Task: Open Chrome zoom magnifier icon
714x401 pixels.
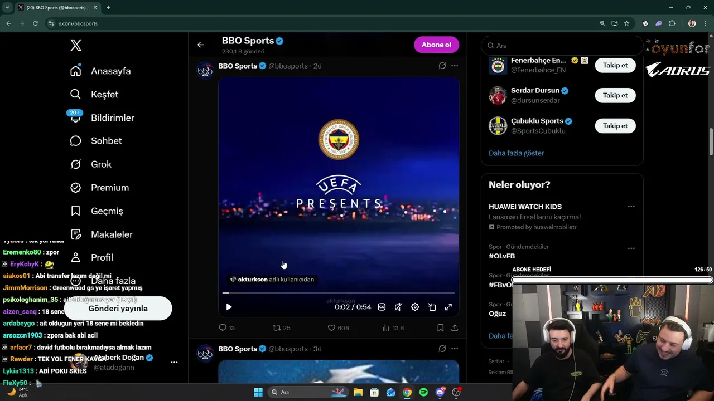Action: pyautogui.click(x=602, y=23)
